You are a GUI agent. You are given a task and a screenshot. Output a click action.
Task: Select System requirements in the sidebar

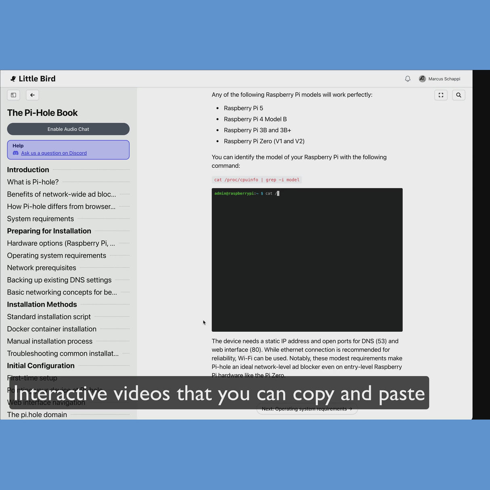point(40,219)
